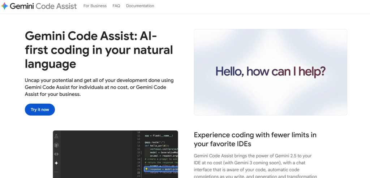Click the Flask app code line 11
The image size is (370, 178).
[x=159, y=136]
